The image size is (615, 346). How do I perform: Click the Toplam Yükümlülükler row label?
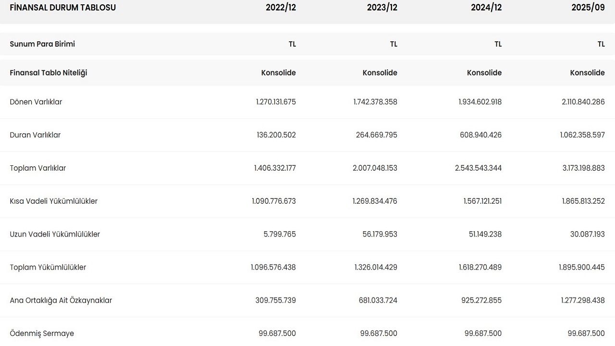pos(48,268)
